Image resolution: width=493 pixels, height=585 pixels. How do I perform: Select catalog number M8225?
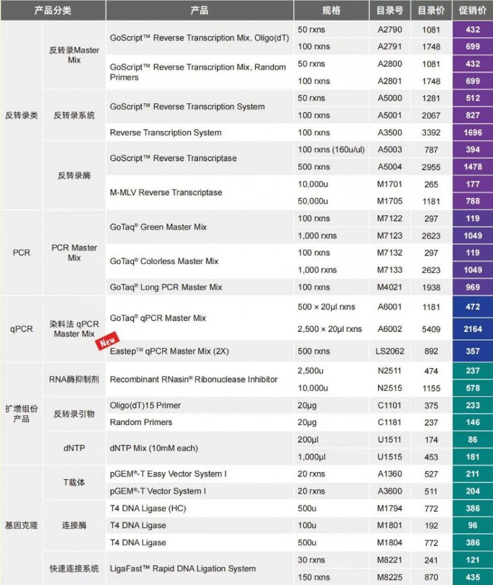(390, 577)
